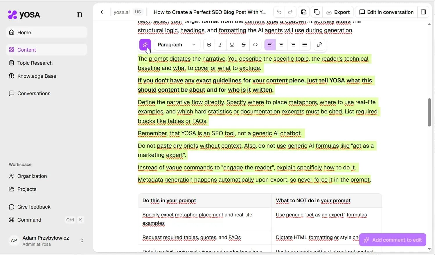Image resolution: width=435 pixels, height=255 pixels.
Task: Go to Topic Research
Action: coord(46,63)
